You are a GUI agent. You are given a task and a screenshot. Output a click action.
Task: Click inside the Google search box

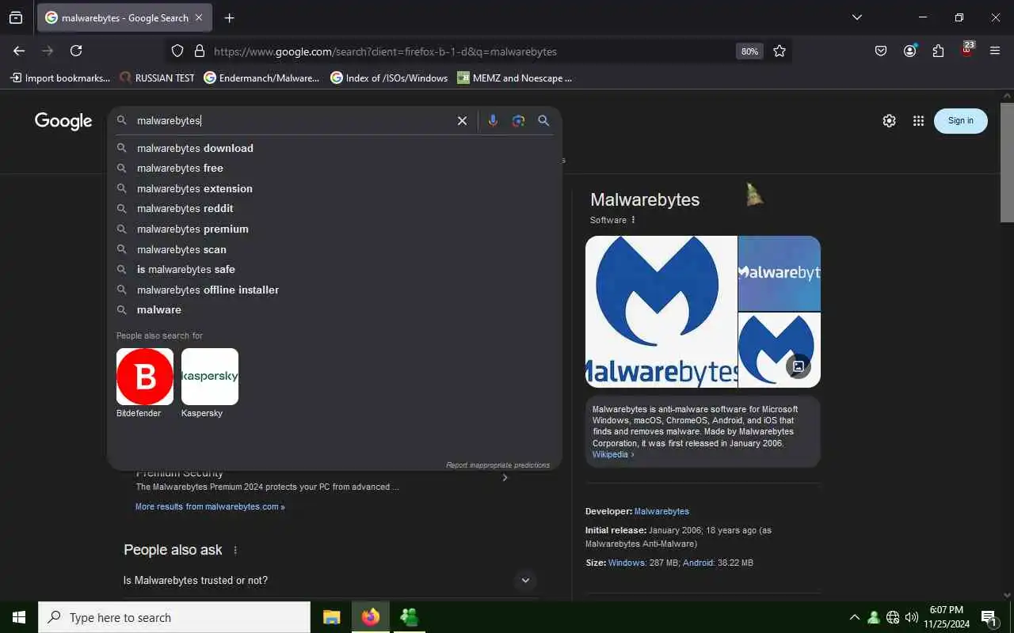(293, 120)
